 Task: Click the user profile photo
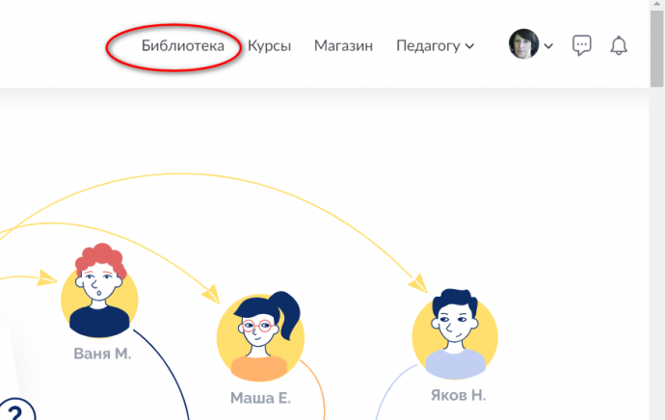tap(523, 44)
